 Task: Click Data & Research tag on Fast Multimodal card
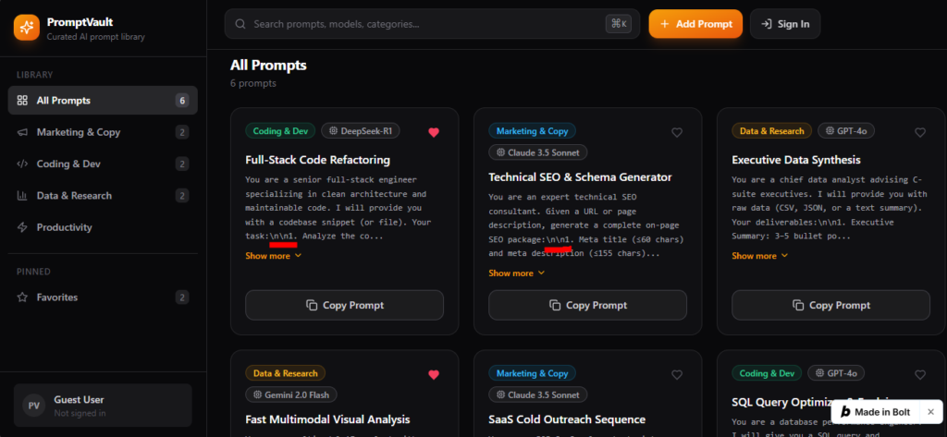pyautogui.click(x=285, y=373)
